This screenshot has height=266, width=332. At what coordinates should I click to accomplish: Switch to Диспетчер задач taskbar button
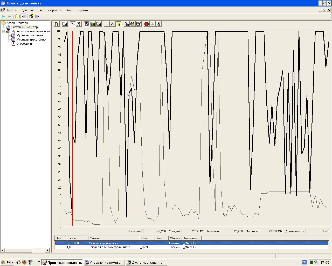(x=146, y=262)
